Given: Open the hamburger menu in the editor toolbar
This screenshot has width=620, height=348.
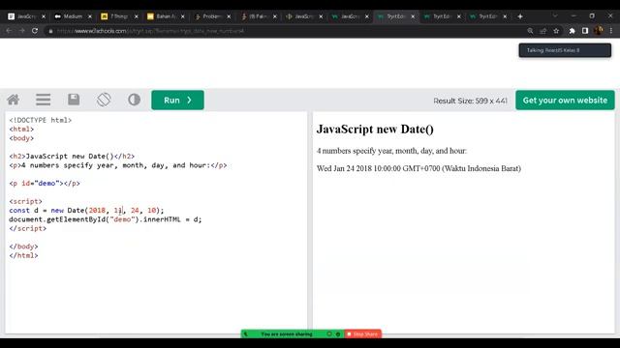Looking at the screenshot, I should [x=43, y=100].
